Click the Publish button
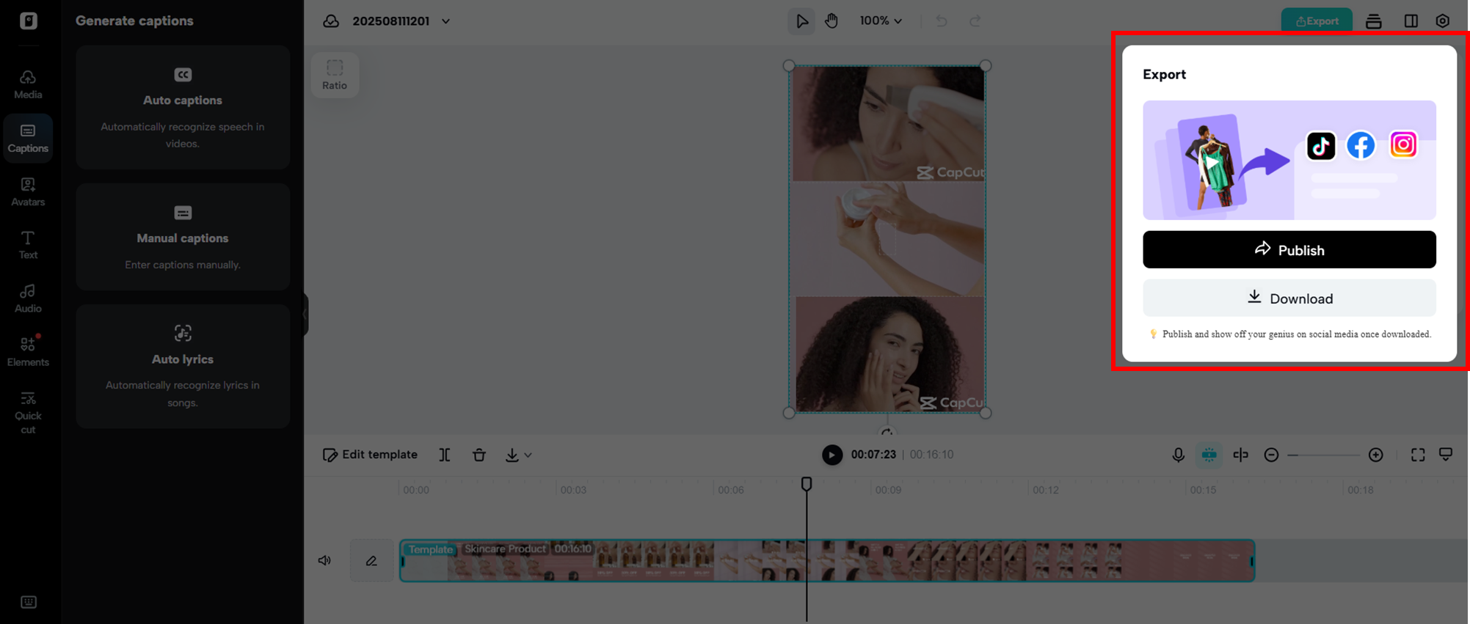This screenshot has height=624, width=1470. 1289,250
